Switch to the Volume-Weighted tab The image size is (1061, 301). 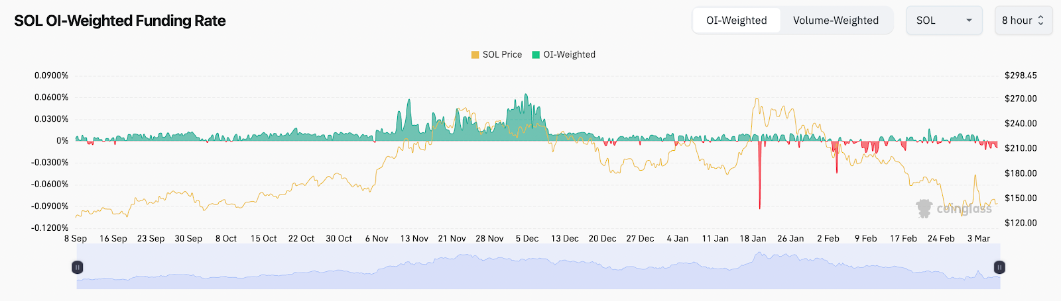pyautogui.click(x=836, y=21)
